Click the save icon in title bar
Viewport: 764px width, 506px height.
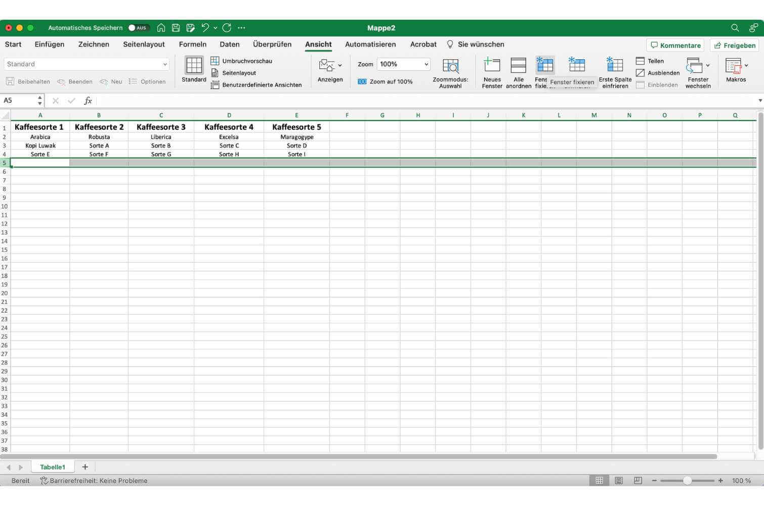point(176,28)
